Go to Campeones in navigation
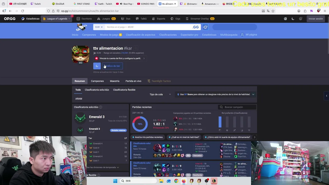The height and width of the screenshot is (185, 329). pyautogui.click(x=89, y=35)
